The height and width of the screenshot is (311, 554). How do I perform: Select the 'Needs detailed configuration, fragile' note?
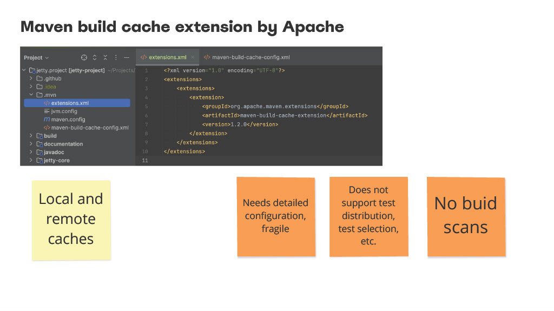(x=276, y=217)
